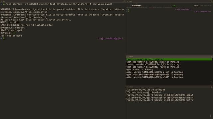Click the 'test-kcd-worker-...-r8g95 is Pending' row
213x119 pixels.
pos(153,65)
